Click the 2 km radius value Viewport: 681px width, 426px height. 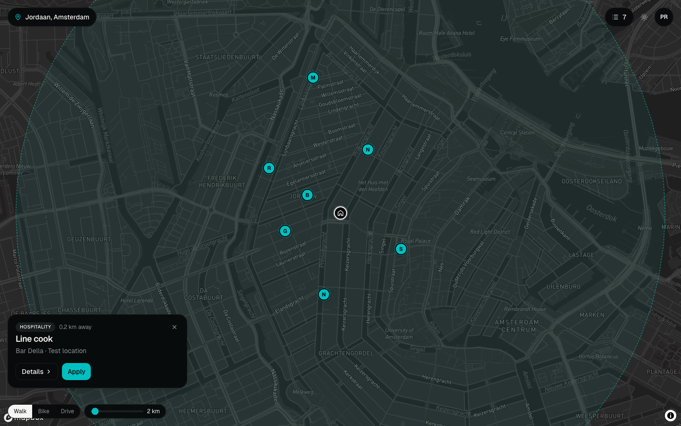point(153,411)
